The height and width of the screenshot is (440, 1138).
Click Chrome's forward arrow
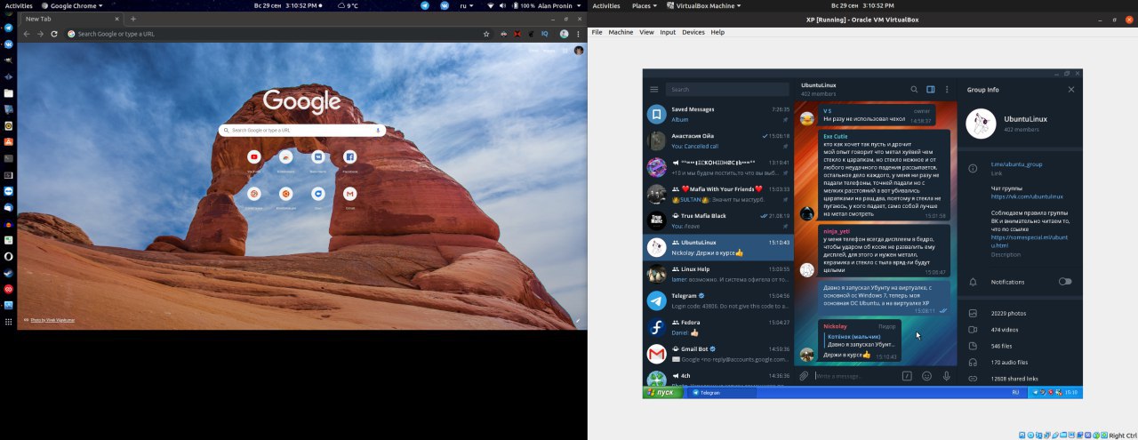40,34
